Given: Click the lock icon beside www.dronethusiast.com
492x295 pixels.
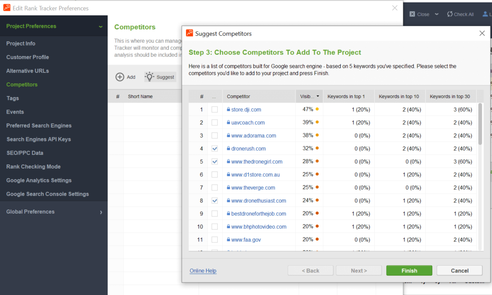Looking at the screenshot, I should [228, 201].
